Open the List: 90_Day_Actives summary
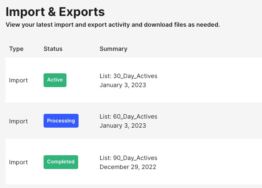262x188 pixels. (x=128, y=158)
